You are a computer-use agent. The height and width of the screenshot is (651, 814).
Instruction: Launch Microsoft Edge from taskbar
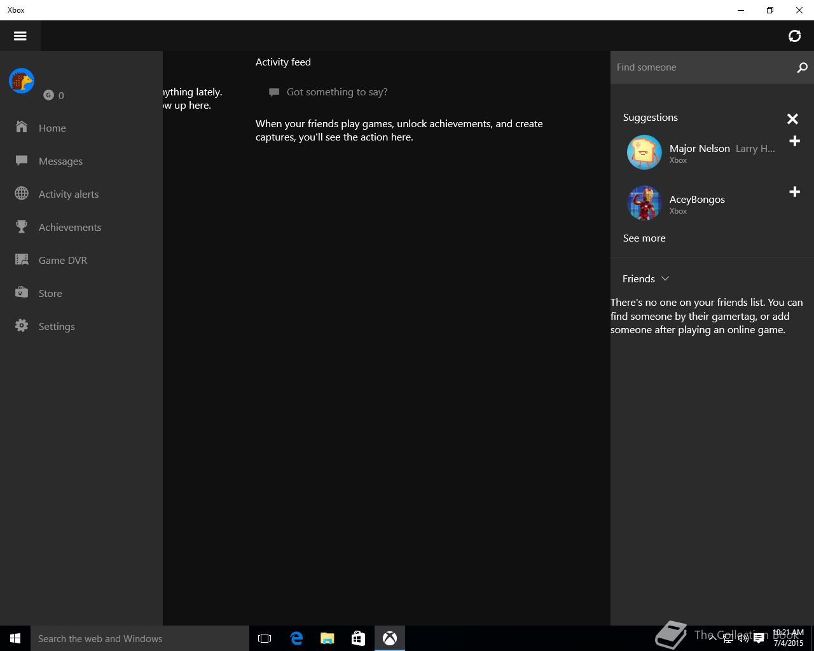pos(296,638)
